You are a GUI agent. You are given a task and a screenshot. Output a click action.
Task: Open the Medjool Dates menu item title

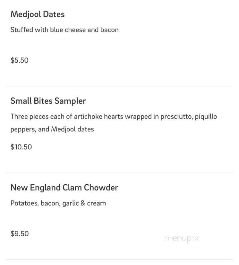click(x=38, y=14)
